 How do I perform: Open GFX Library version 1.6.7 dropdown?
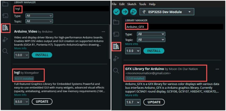(133, 102)
